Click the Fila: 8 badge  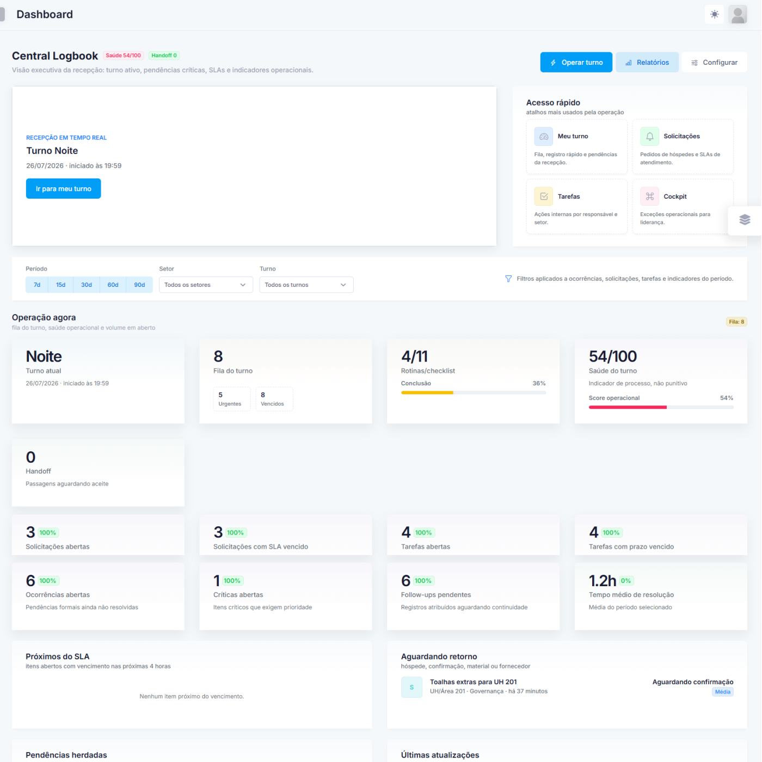(x=736, y=322)
